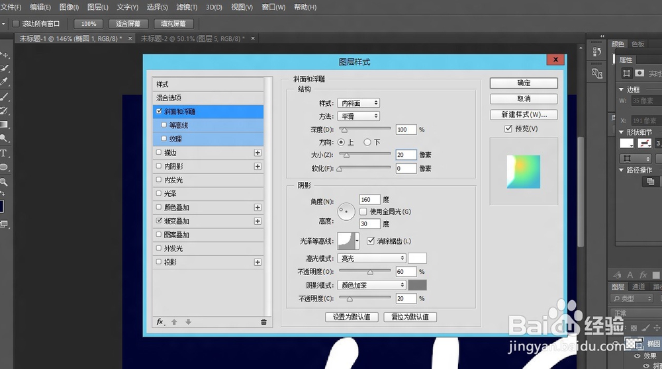Enable 使用全局光 checkbox
The image size is (662, 369).
coord(363,211)
